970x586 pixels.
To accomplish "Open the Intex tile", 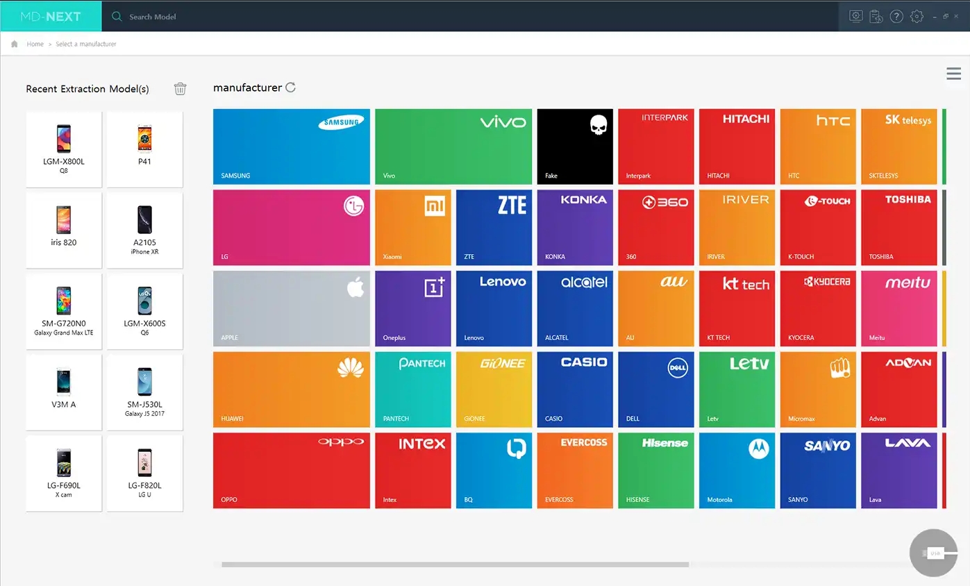I will (x=413, y=471).
